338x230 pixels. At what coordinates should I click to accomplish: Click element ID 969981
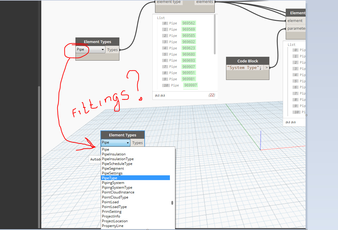(x=189, y=79)
